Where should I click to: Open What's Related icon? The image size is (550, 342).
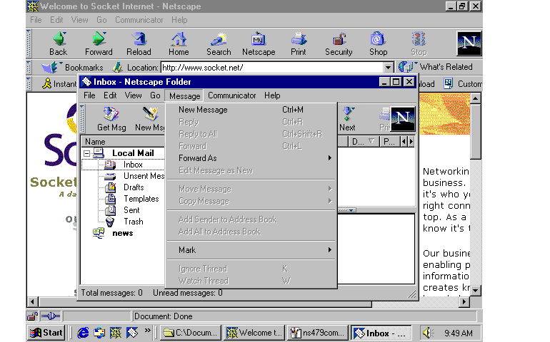pos(407,66)
